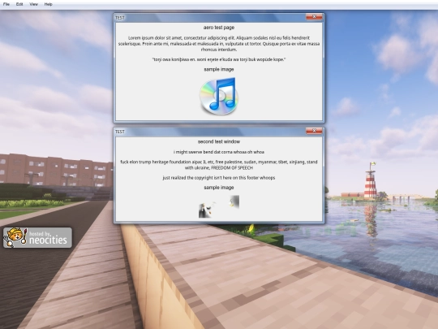This screenshot has width=438, height=329.
Task: Click the first TEST window title bar label
Action: point(120,18)
